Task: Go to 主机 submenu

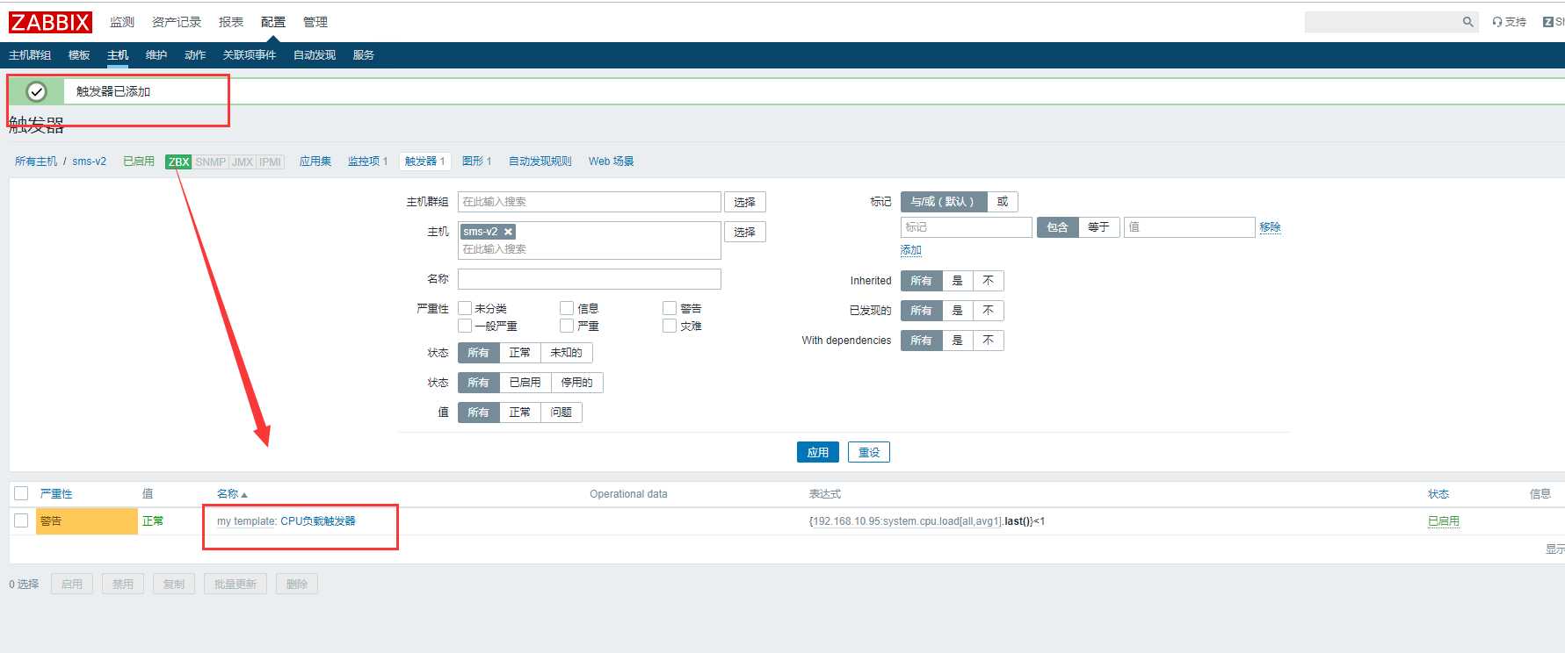Action: (118, 54)
